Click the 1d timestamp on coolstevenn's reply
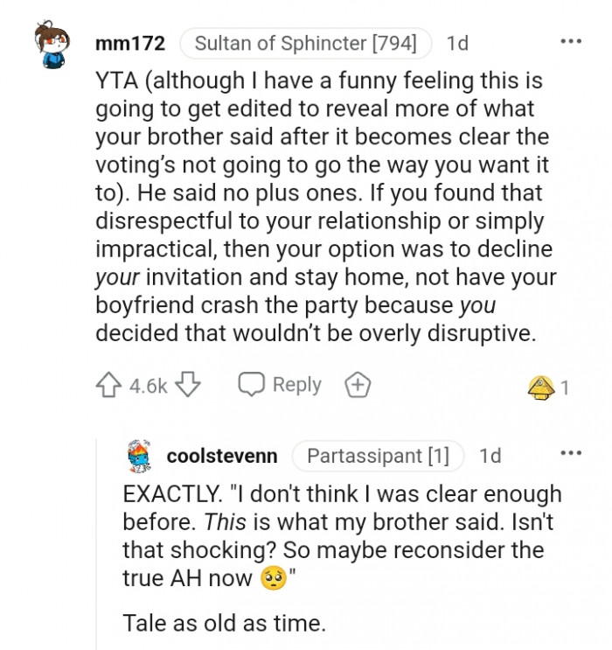The height and width of the screenshot is (650, 612). [490, 456]
